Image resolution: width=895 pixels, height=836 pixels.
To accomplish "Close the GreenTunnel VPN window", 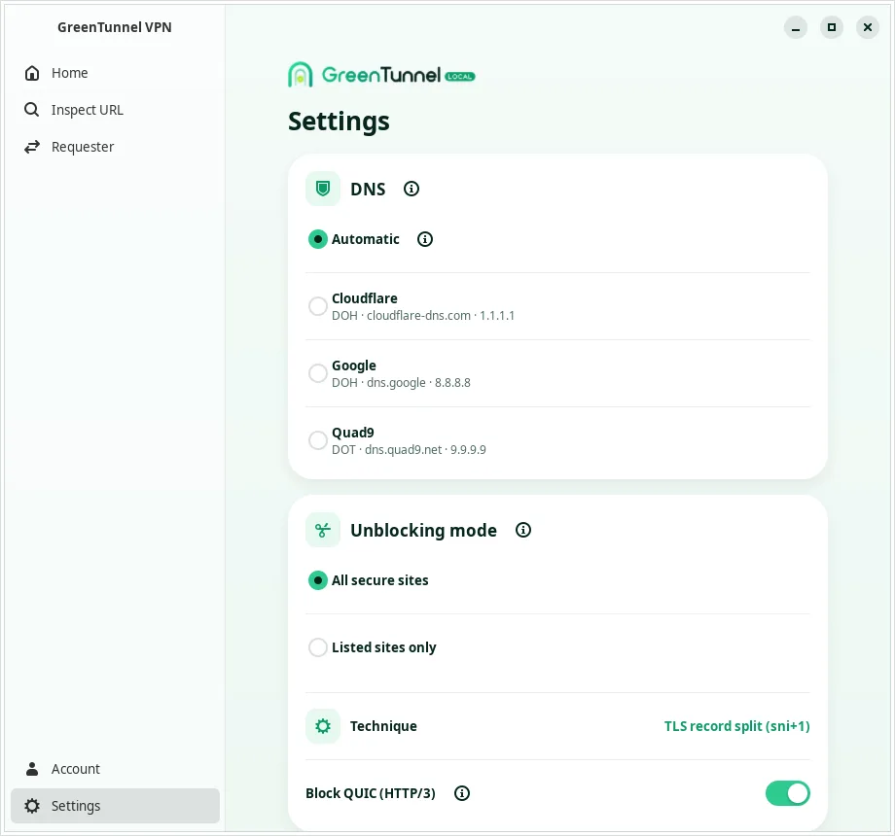I will pyautogui.click(x=868, y=27).
